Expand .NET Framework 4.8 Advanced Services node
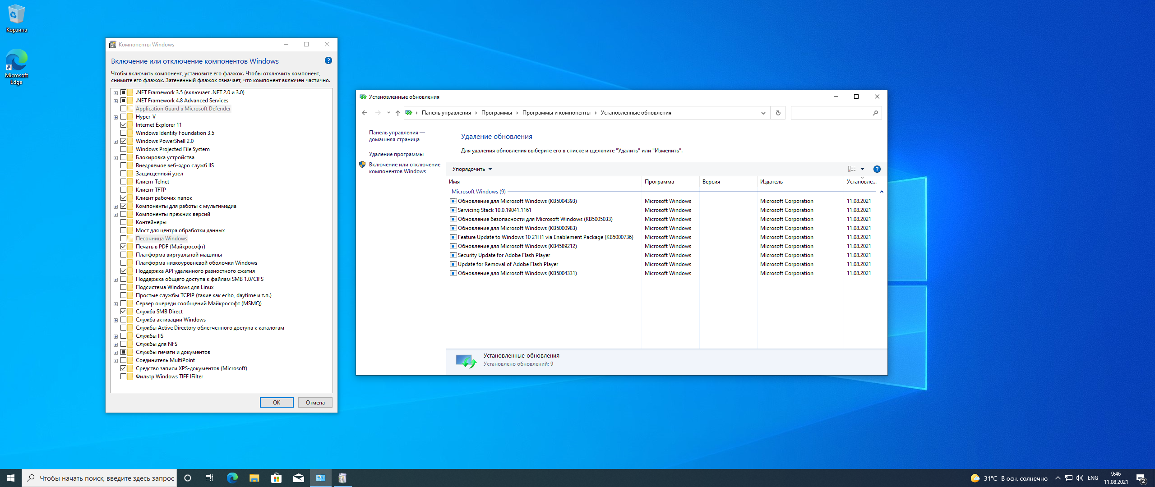 (x=115, y=101)
